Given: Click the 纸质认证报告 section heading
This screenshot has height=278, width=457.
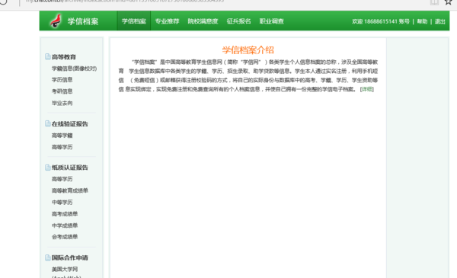Looking at the screenshot, I should tap(69, 168).
